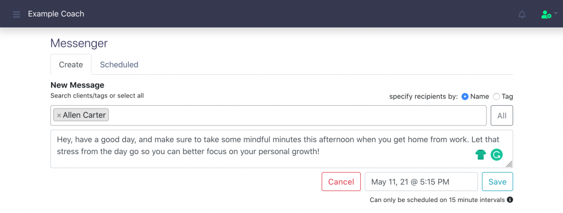Click the textarea resize handle corner
This screenshot has height=213, width=563.
point(509,164)
